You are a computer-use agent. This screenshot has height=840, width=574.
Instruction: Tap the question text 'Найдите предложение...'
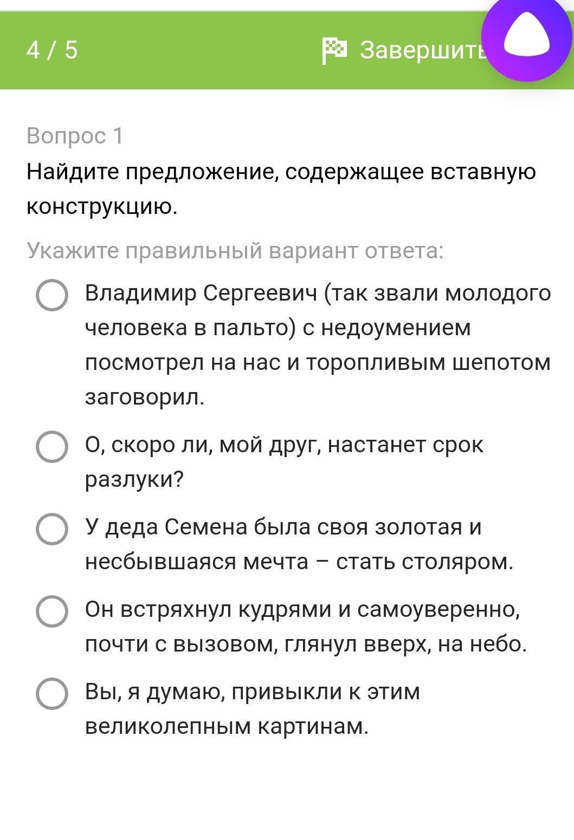pyautogui.click(x=281, y=172)
